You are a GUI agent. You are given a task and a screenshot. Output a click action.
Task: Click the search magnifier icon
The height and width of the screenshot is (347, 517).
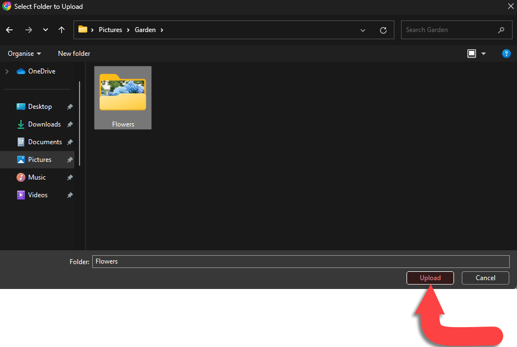click(501, 30)
